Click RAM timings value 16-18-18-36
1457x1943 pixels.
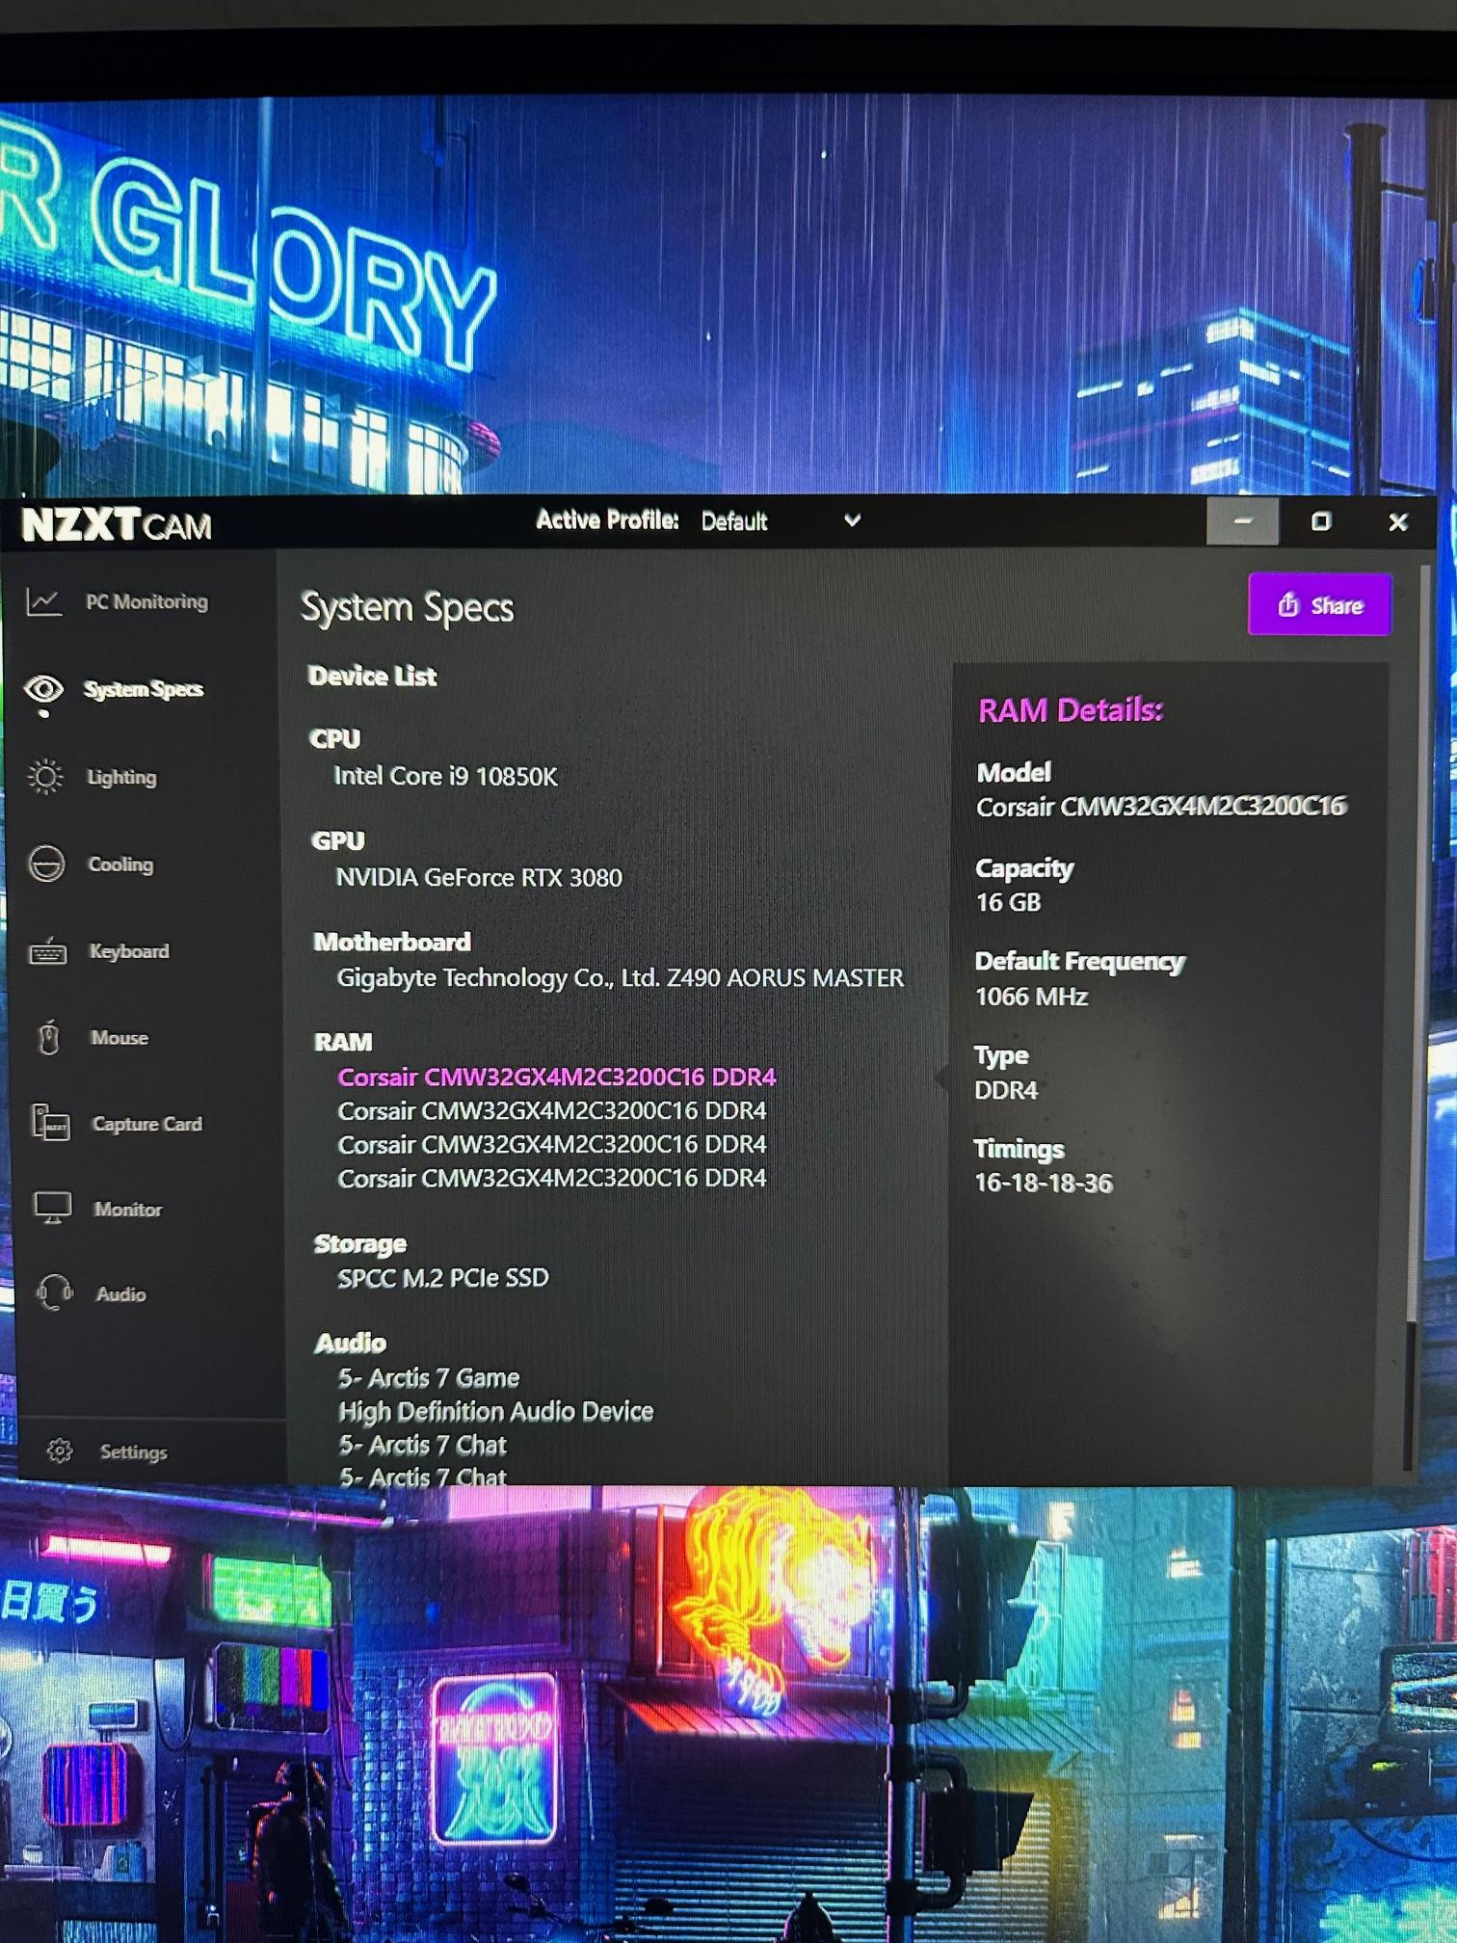coord(1044,1183)
